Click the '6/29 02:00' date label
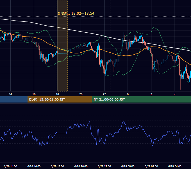This screenshot has height=169, width=191. tap(151, 166)
